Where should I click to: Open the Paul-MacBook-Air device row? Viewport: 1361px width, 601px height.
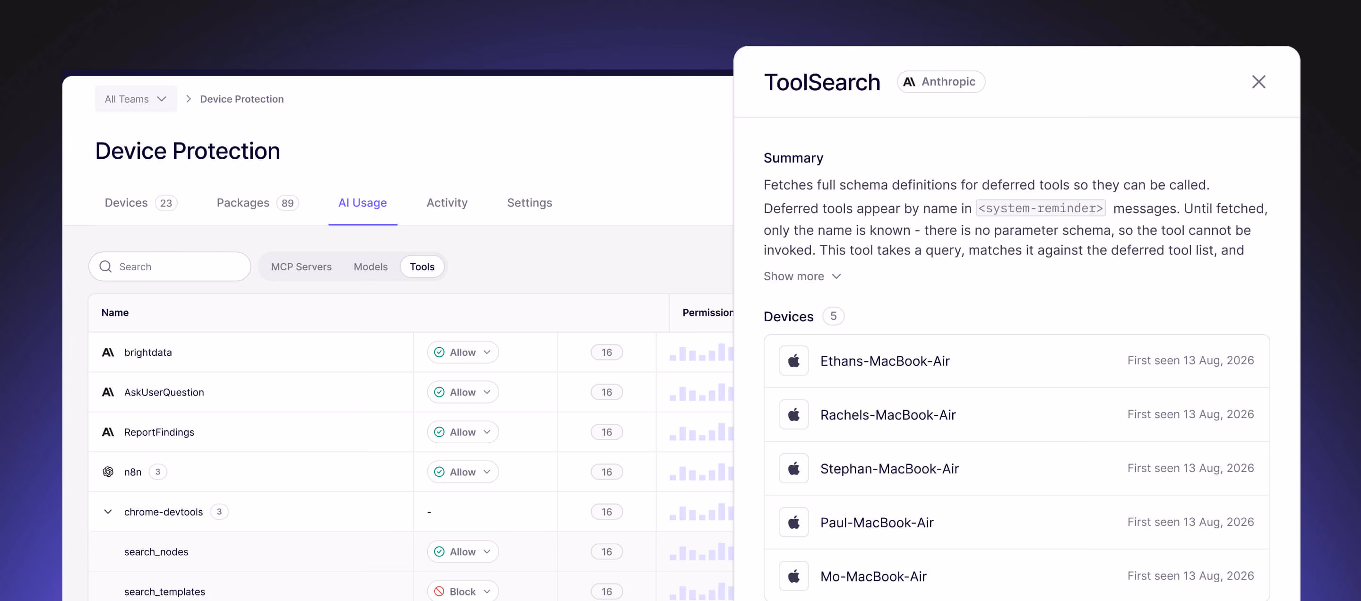1016,522
